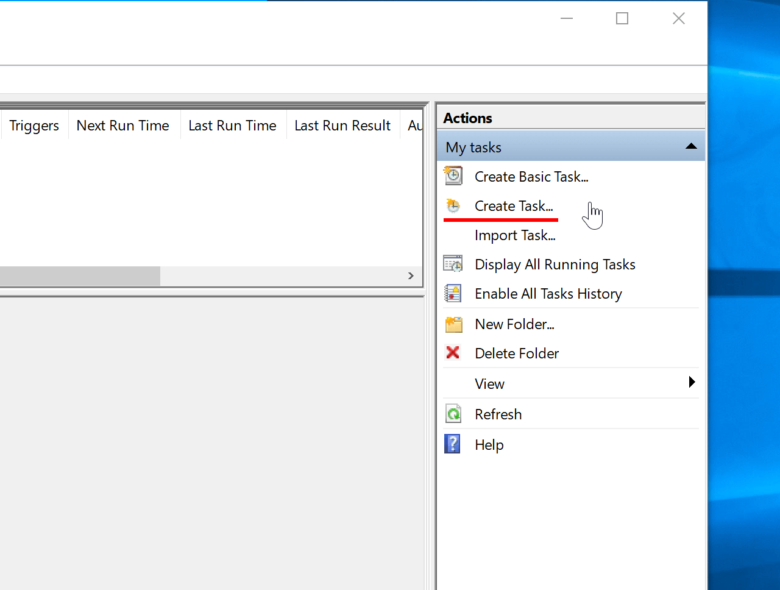Viewport: 780px width, 590px height.
Task: Sort by Next Run Time column
Action: tap(123, 126)
